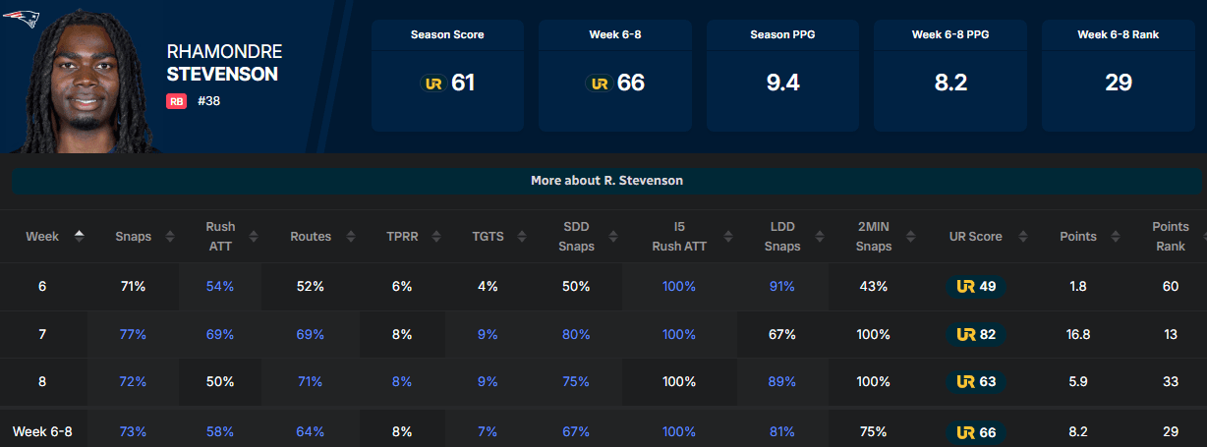Open More about R. Stevenson

(x=606, y=181)
